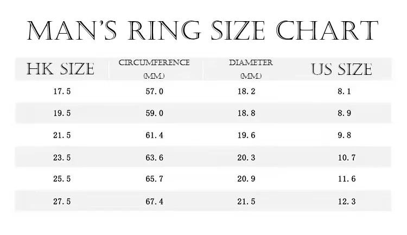
Task: Click US size 8.1 cell
Action: [x=344, y=91]
